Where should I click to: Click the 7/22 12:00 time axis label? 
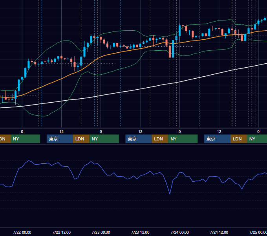tap(62, 232)
